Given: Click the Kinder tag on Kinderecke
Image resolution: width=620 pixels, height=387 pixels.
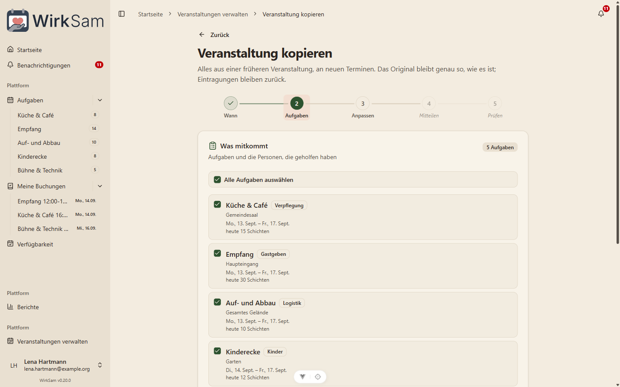Looking at the screenshot, I should (275, 352).
